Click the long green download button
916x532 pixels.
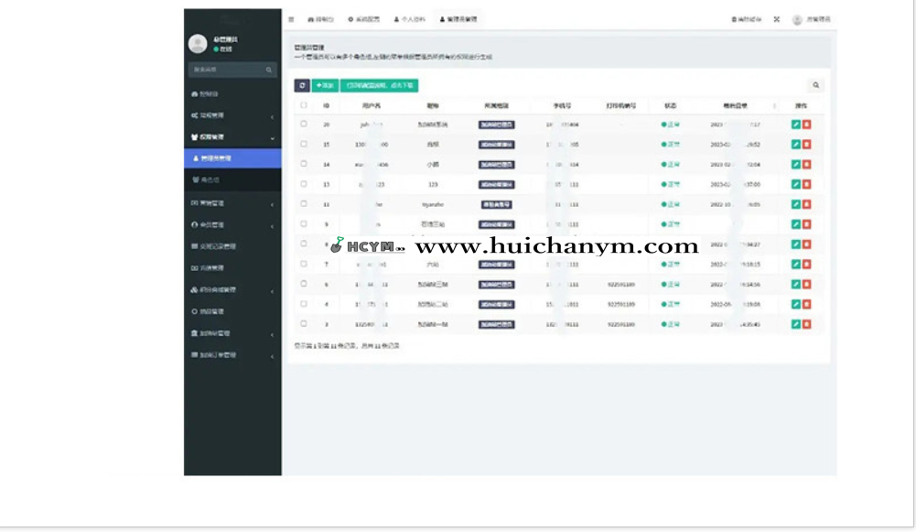tap(379, 85)
